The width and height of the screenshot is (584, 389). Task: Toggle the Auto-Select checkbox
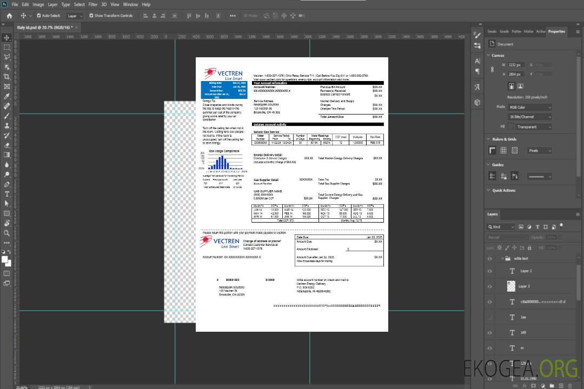(39, 16)
